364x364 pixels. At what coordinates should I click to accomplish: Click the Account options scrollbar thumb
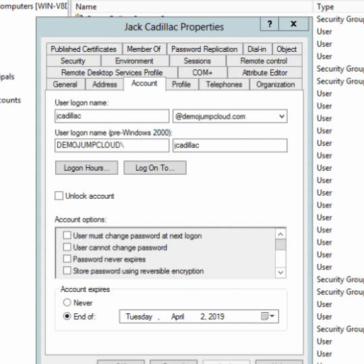tap(280, 245)
